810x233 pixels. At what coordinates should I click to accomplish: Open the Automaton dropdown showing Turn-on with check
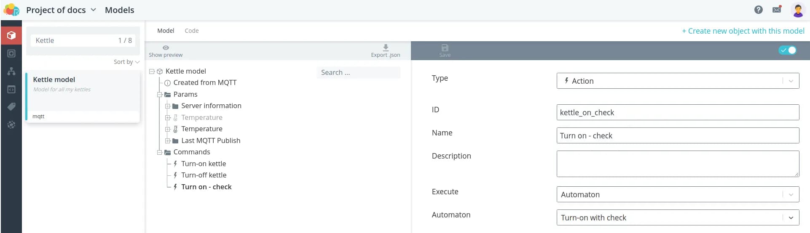pos(677,218)
